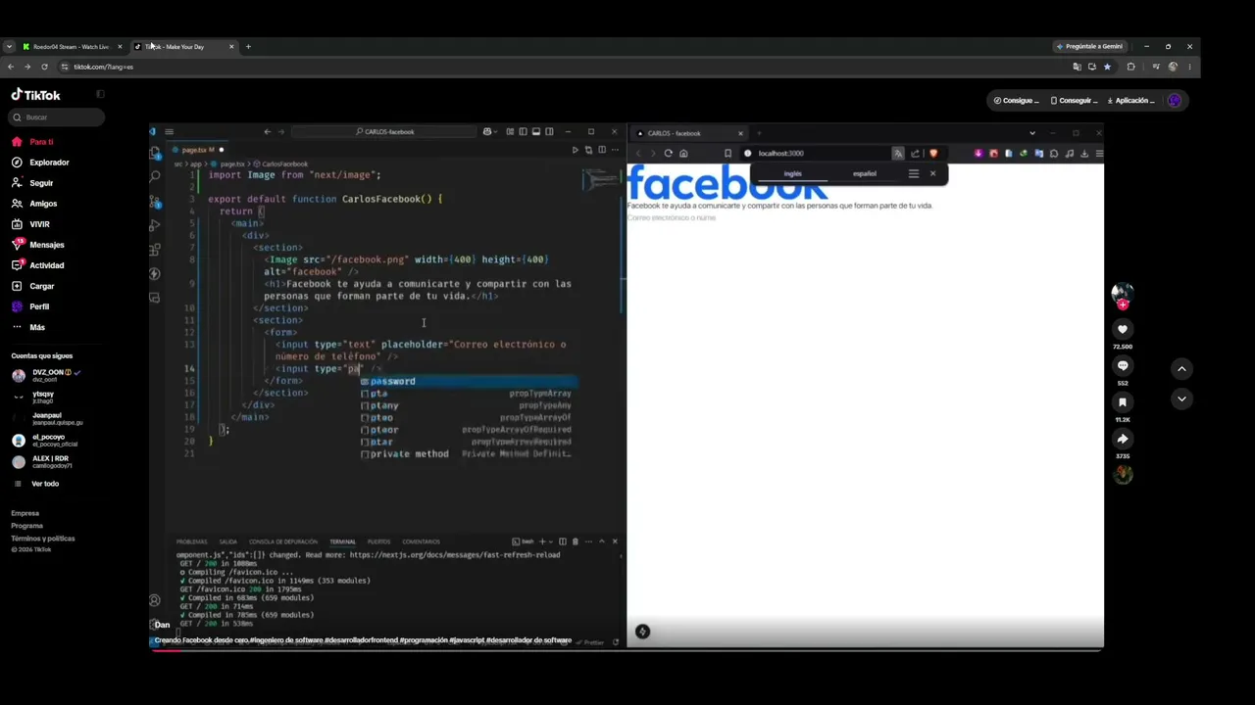Open the Chrome three-dot menu
The width and height of the screenshot is (1255, 705).
coord(1189,67)
